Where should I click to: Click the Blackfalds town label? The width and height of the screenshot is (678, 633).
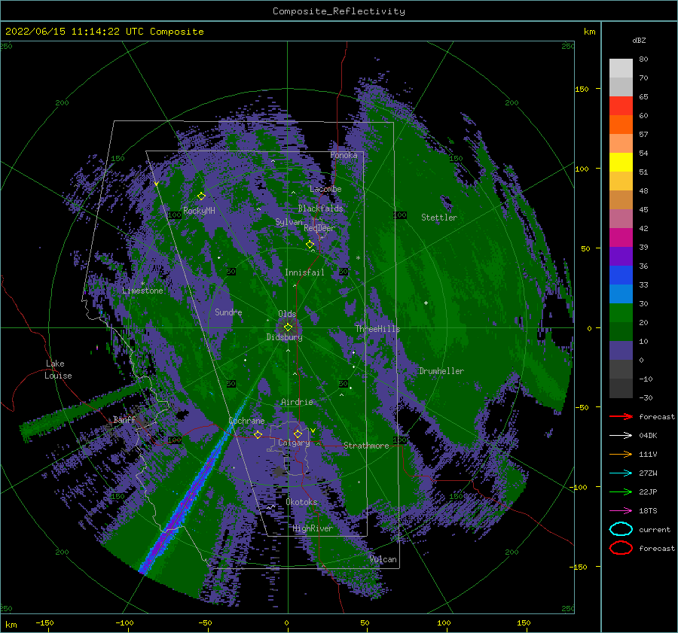pos(320,208)
